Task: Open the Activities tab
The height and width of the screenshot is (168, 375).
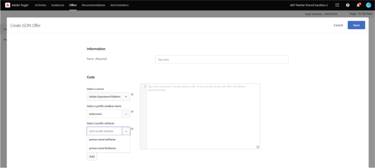Action: click(x=40, y=5)
